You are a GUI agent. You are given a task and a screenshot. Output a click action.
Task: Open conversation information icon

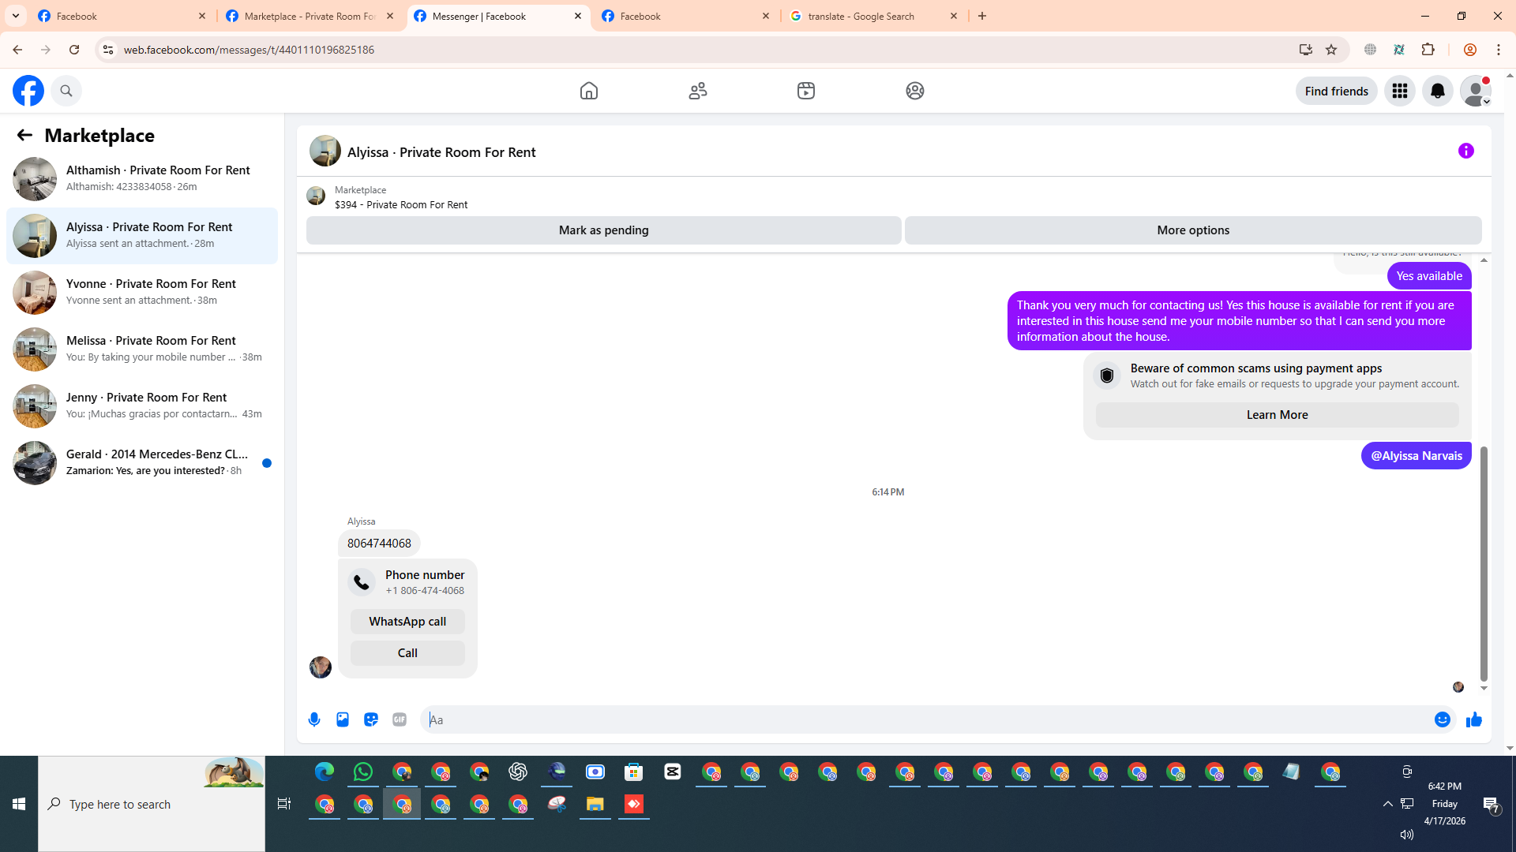(x=1465, y=151)
